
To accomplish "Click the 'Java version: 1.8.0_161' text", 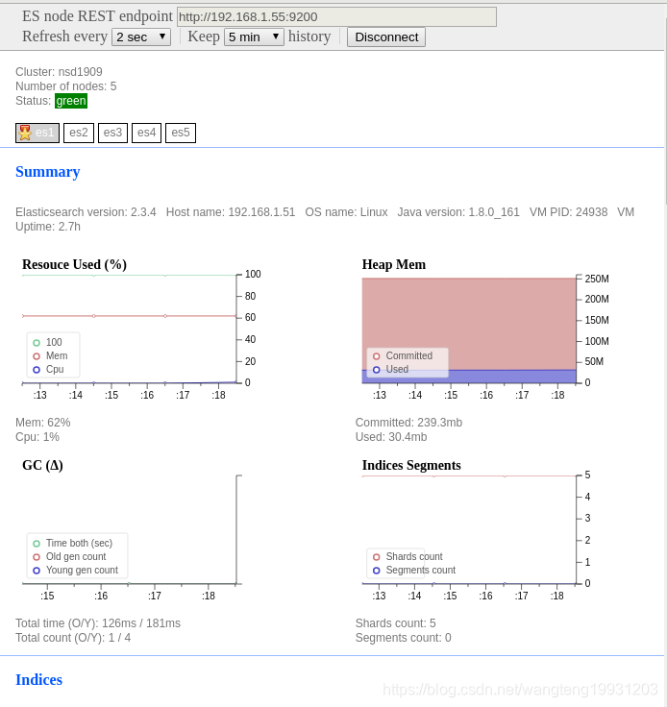I will tap(458, 212).
